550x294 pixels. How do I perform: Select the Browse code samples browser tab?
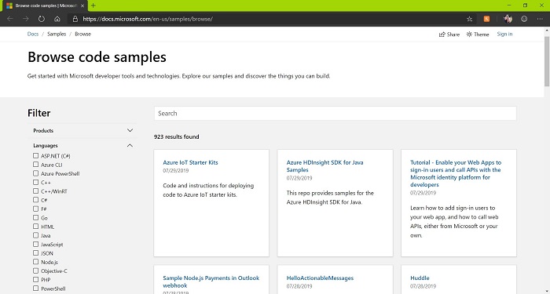coord(45,5)
